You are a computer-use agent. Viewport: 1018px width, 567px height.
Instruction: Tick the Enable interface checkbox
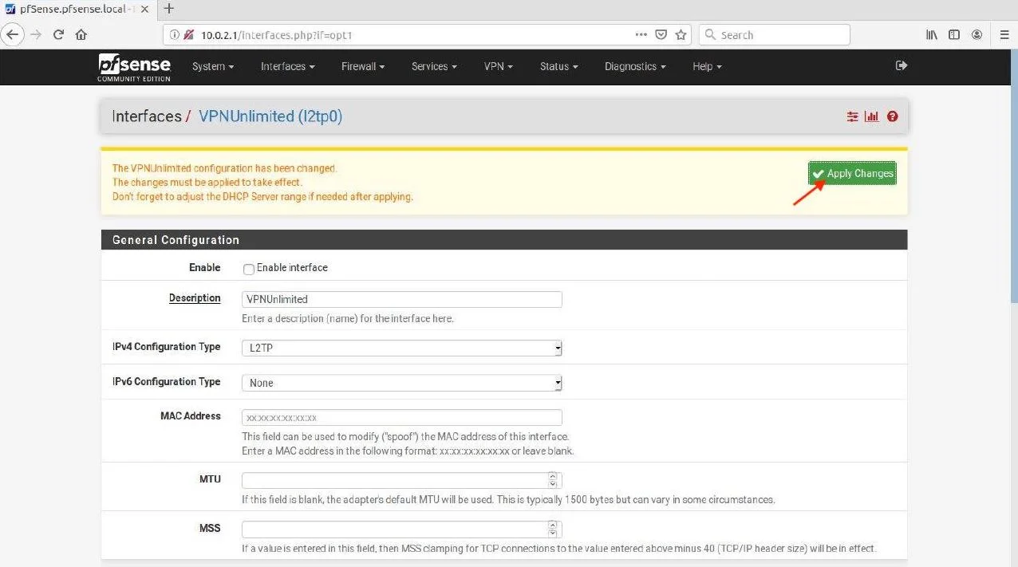coord(249,269)
